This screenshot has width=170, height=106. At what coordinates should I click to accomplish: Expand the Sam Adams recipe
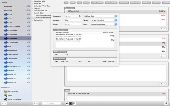tap(33, 20)
